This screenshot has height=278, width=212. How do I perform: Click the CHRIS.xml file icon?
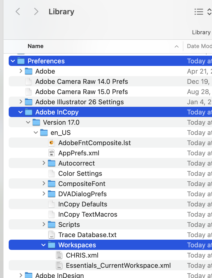pos(59,255)
